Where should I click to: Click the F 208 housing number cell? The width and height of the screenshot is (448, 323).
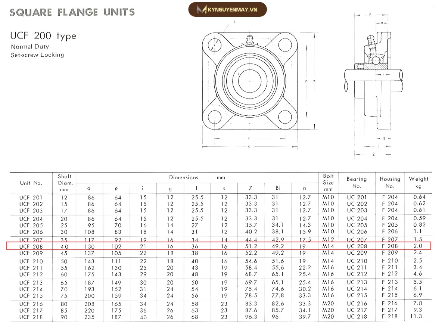pyautogui.click(x=390, y=246)
